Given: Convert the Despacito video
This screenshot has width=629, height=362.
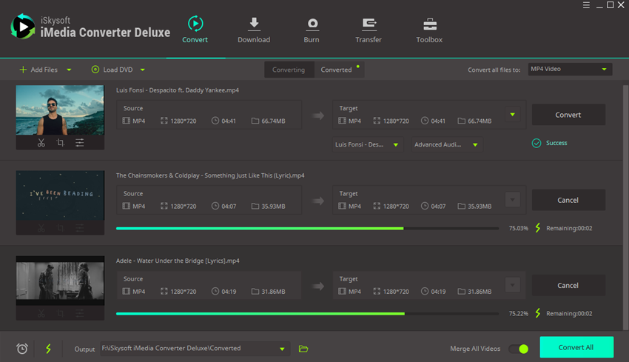Looking at the screenshot, I should tap(568, 115).
